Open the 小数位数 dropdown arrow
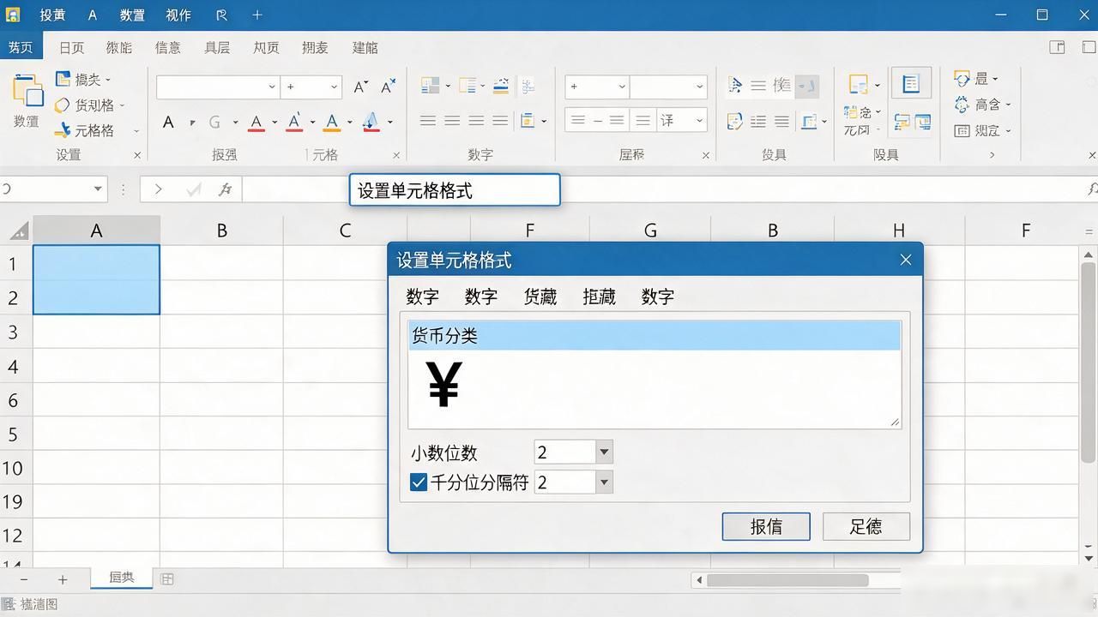The width and height of the screenshot is (1098, 617). point(604,452)
